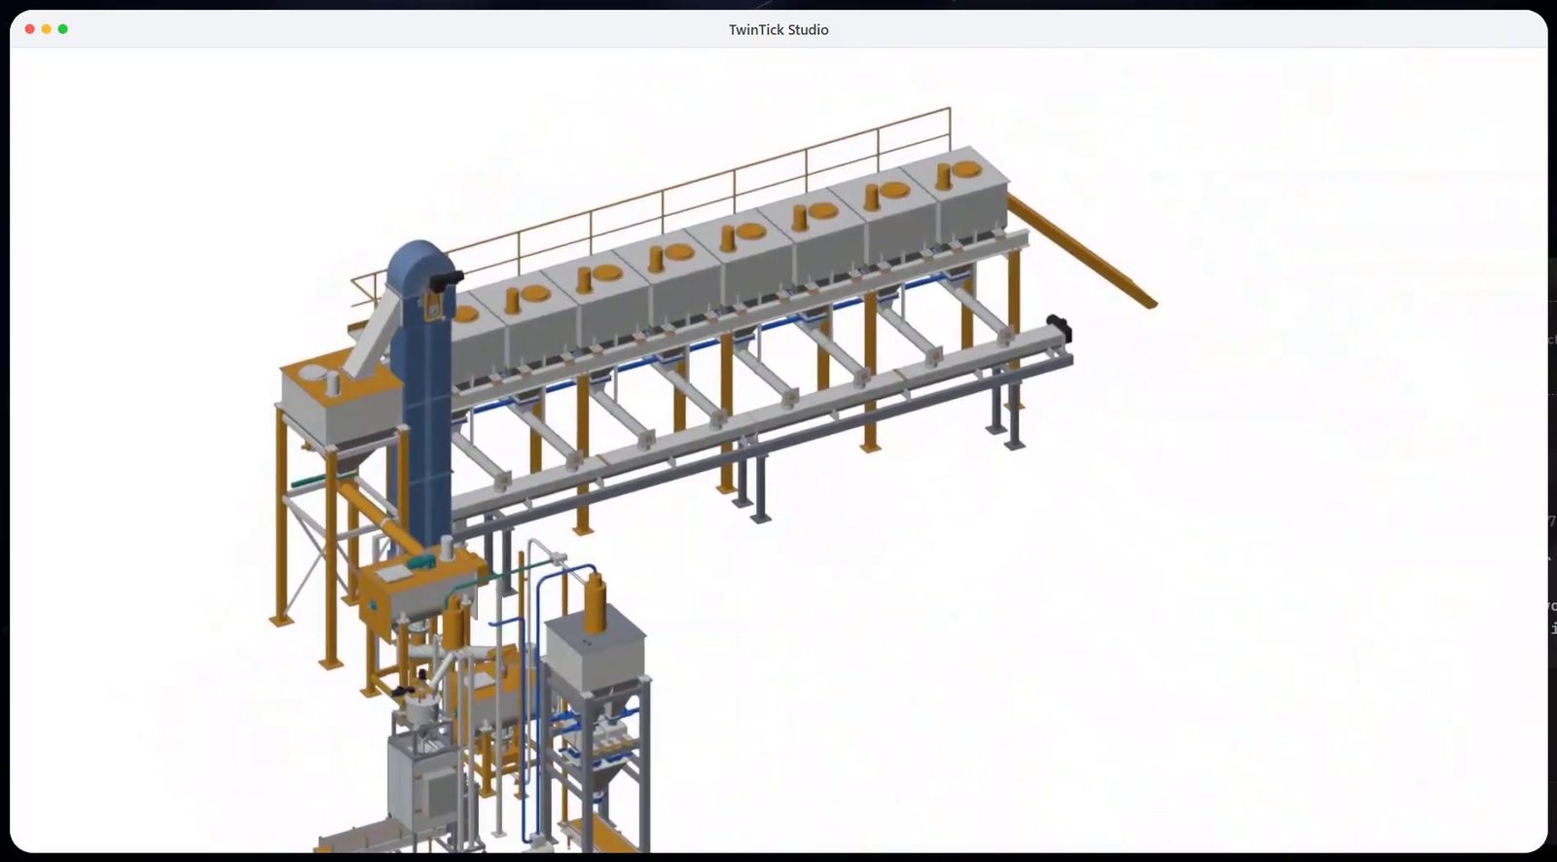Image resolution: width=1557 pixels, height=862 pixels.
Task: Select the long gray screw conveyor trough
Action: pos(759,423)
